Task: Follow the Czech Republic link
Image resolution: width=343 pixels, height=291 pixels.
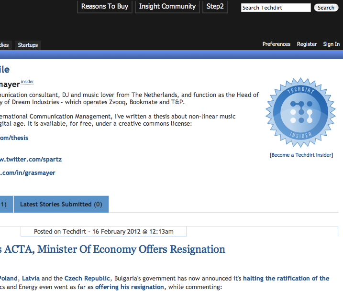Action: 87,278
